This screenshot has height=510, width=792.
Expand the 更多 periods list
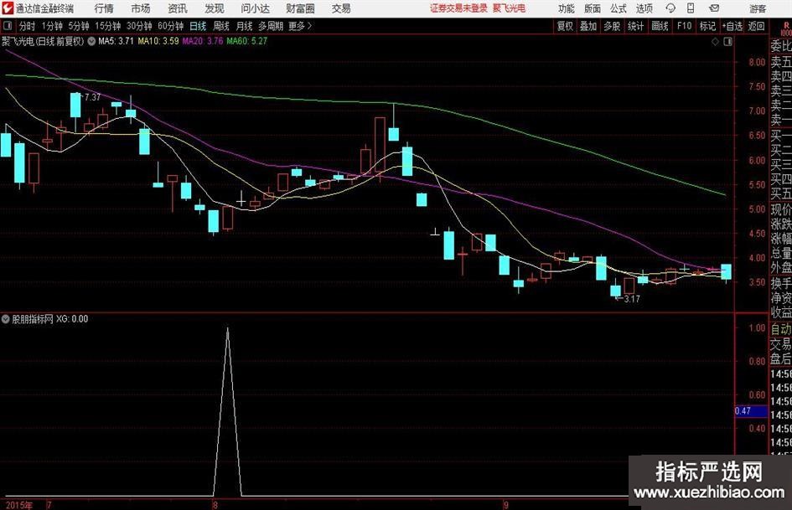pos(300,26)
